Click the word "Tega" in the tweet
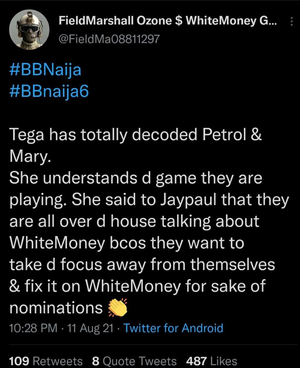Image resolution: width=300 pixels, height=368 pixels. (x=27, y=135)
